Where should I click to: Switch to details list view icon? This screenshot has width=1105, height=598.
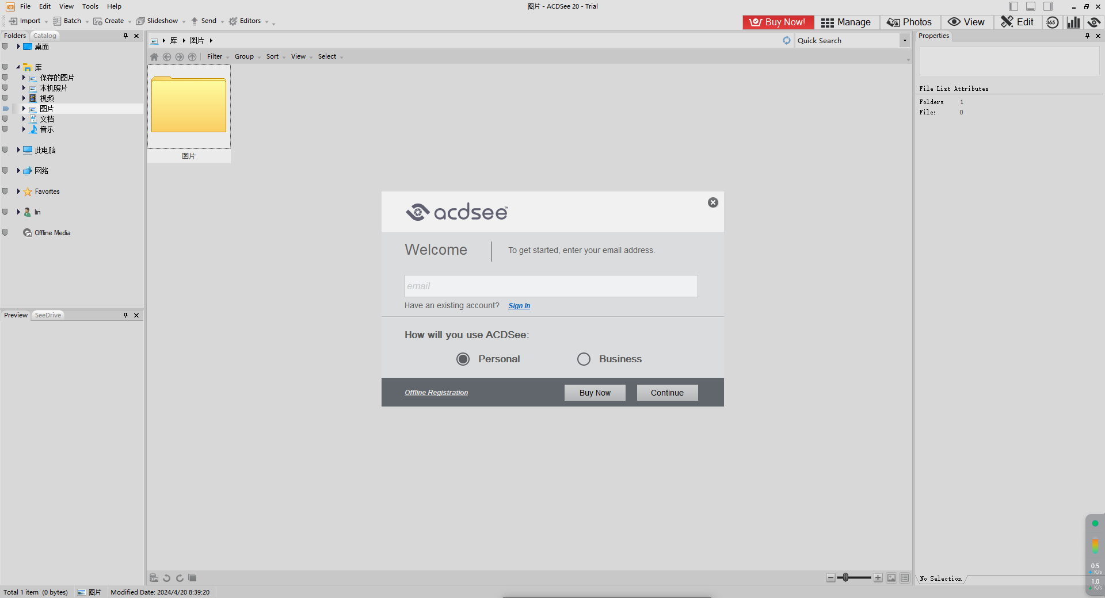pyautogui.click(x=905, y=578)
